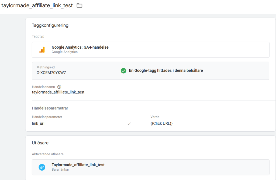Click the folder icon beside tag name
276x180 pixels.
point(80,6)
